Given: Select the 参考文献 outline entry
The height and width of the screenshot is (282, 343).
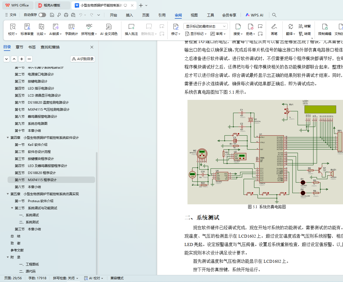Looking at the screenshot, I should (x=17, y=250).
